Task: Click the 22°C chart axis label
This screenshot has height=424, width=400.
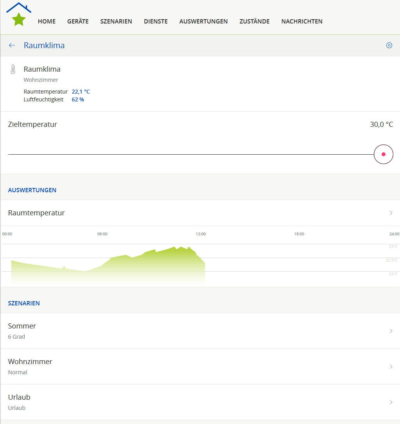Action: click(393, 274)
